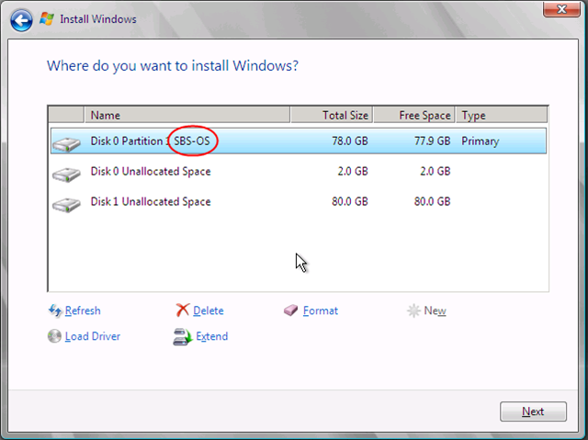The height and width of the screenshot is (440, 588).
Task: Click the 80.0 GB free space cell
Action: click(433, 202)
